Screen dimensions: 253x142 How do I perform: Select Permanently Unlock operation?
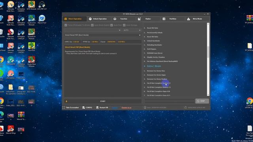coord(155,33)
